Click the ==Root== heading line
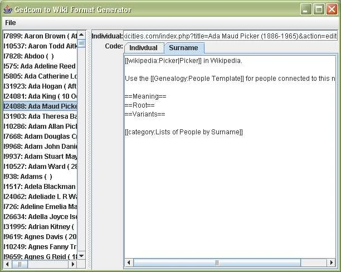 click(140, 105)
